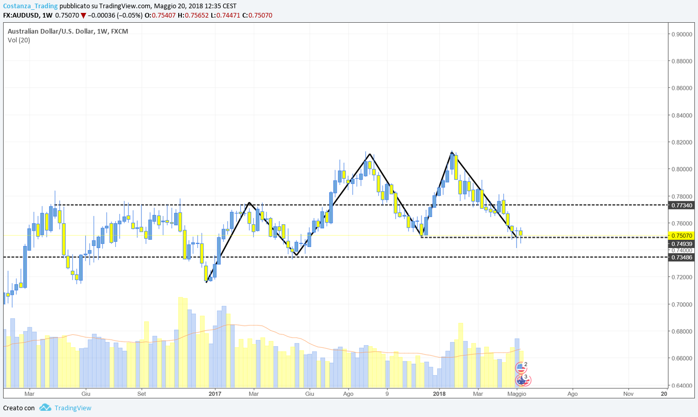Click the Set label on the time axis

(142, 394)
